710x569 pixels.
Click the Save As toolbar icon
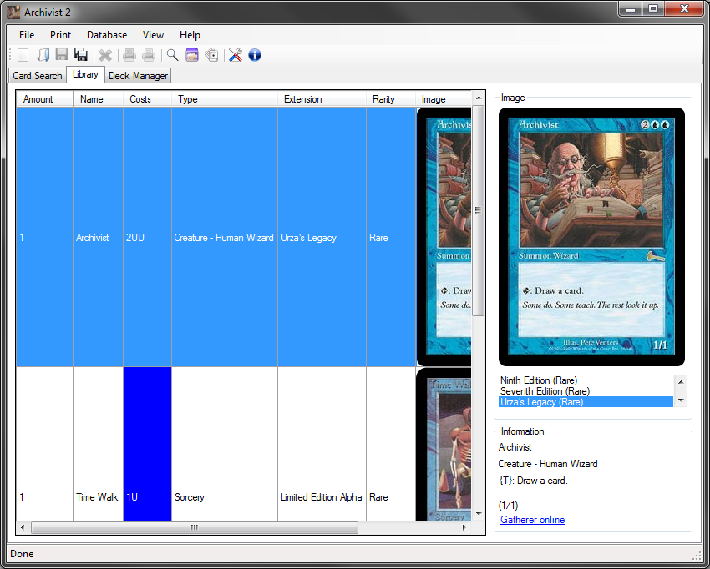click(81, 55)
